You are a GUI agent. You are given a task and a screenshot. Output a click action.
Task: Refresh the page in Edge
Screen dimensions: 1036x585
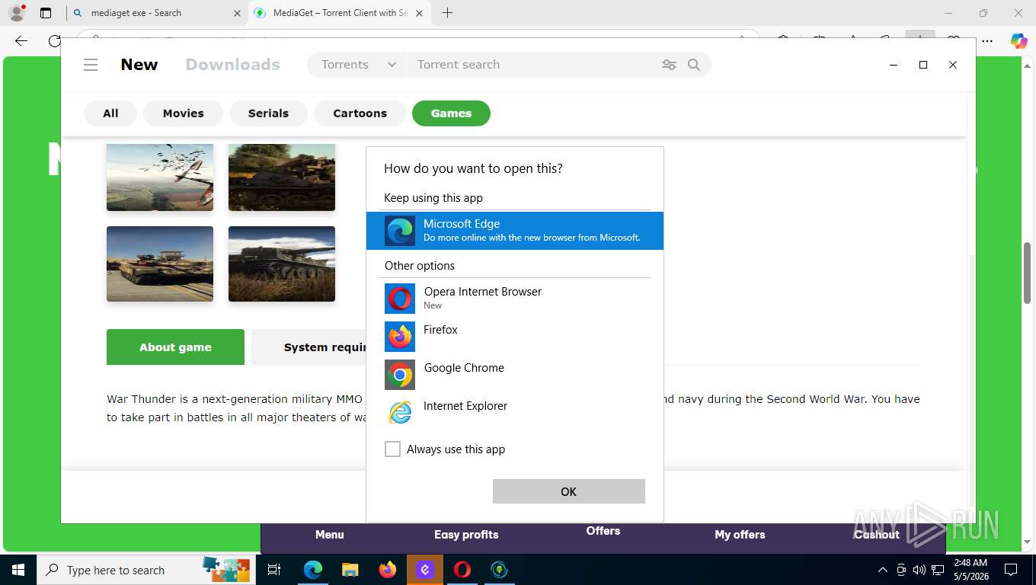pyautogui.click(x=54, y=41)
